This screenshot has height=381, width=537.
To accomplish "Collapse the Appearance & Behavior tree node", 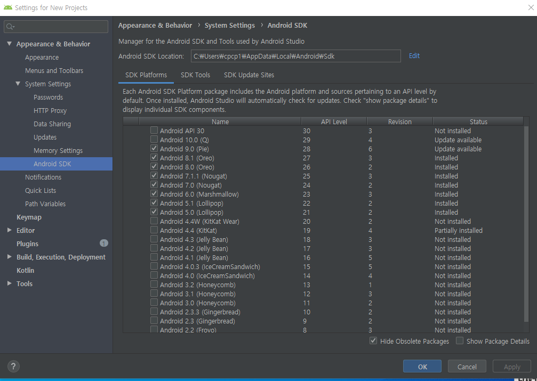I will 10,44.
